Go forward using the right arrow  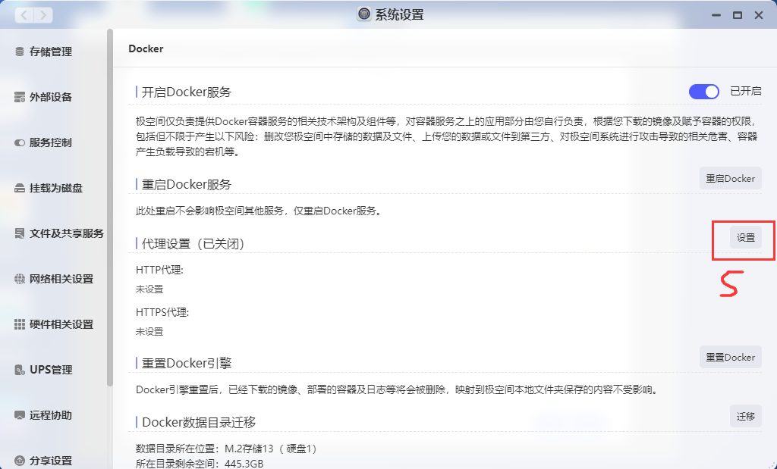(43, 15)
